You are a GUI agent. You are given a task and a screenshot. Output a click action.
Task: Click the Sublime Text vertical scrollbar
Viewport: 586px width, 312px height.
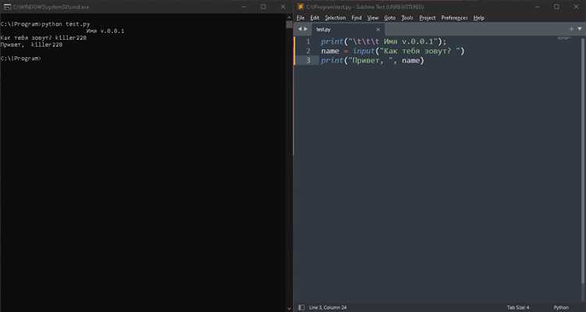coord(583,160)
